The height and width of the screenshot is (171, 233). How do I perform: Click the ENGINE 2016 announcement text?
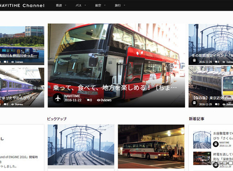19,162
